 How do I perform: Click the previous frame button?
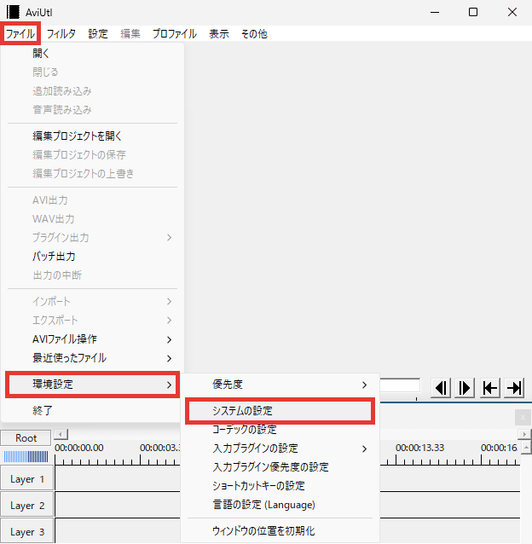point(441,388)
